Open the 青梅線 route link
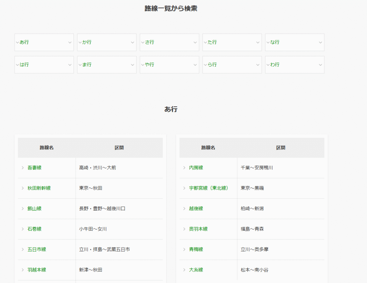 (196, 249)
